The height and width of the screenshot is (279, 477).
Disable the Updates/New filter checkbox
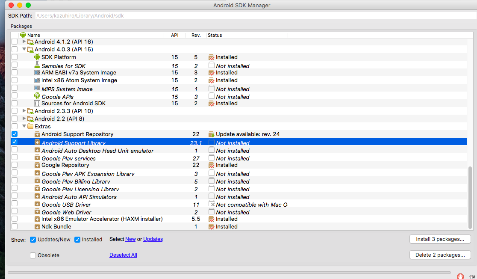pyautogui.click(x=33, y=240)
